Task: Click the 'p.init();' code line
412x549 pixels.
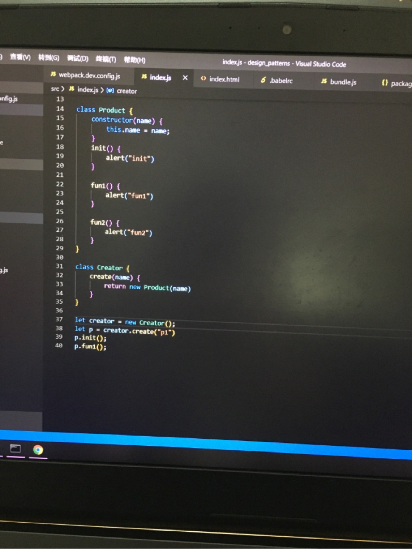Action: 90,338
